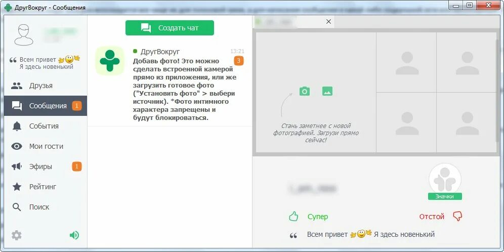Screen dimensions: 504x252
Task: Click the message time 13:21
Action: pyautogui.click(x=237, y=51)
